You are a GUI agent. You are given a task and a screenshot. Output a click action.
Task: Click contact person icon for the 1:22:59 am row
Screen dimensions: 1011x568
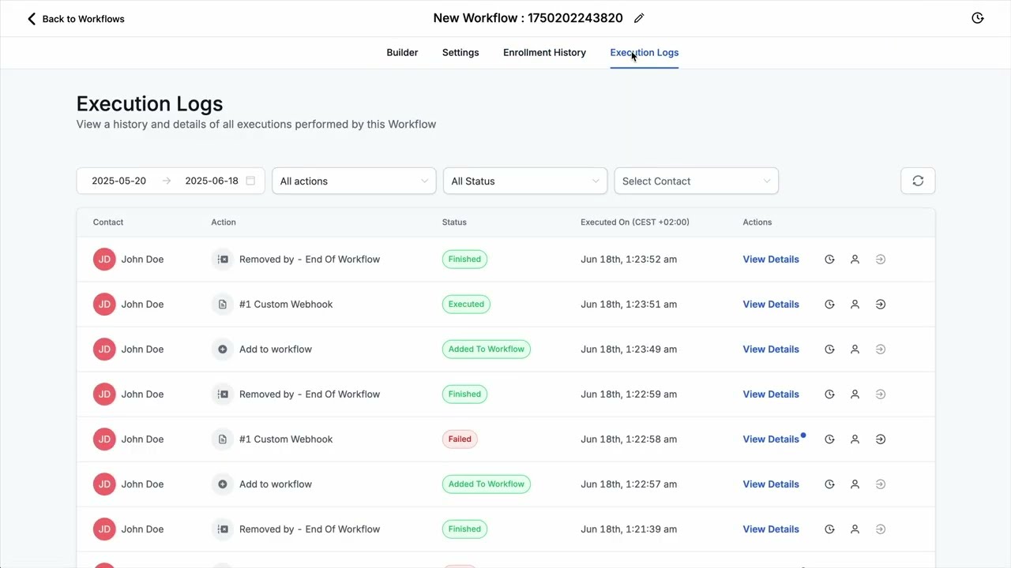(x=855, y=394)
